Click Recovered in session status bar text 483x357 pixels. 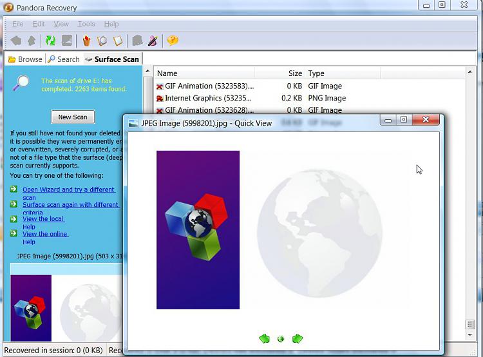(53, 351)
